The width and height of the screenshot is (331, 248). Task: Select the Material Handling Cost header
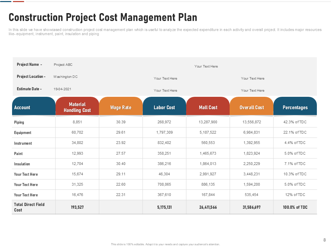(77, 106)
